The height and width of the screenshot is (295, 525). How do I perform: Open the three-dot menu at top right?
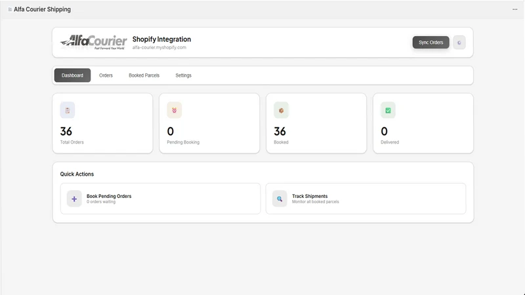click(514, 9)
